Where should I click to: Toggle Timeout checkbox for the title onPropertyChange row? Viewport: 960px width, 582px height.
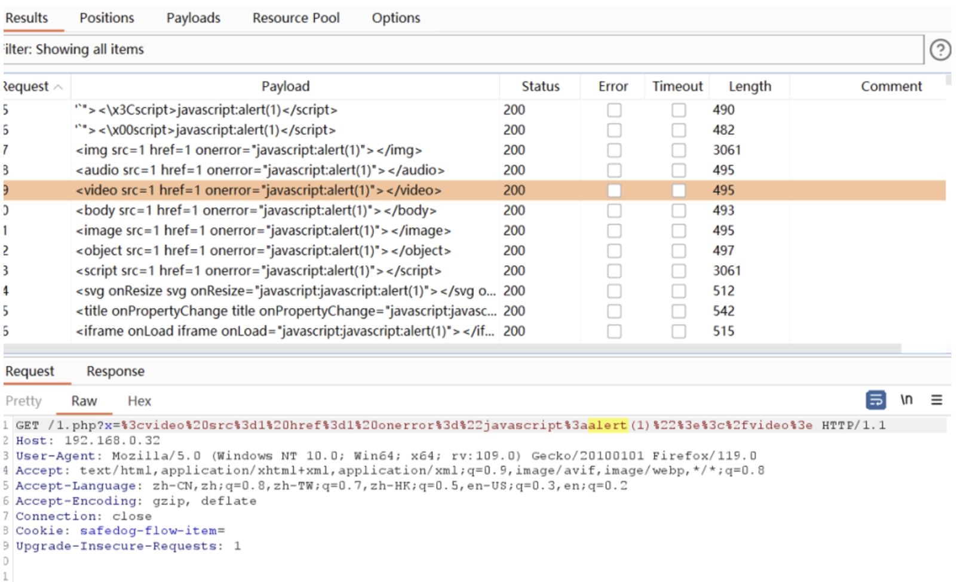tap(679, 311)
